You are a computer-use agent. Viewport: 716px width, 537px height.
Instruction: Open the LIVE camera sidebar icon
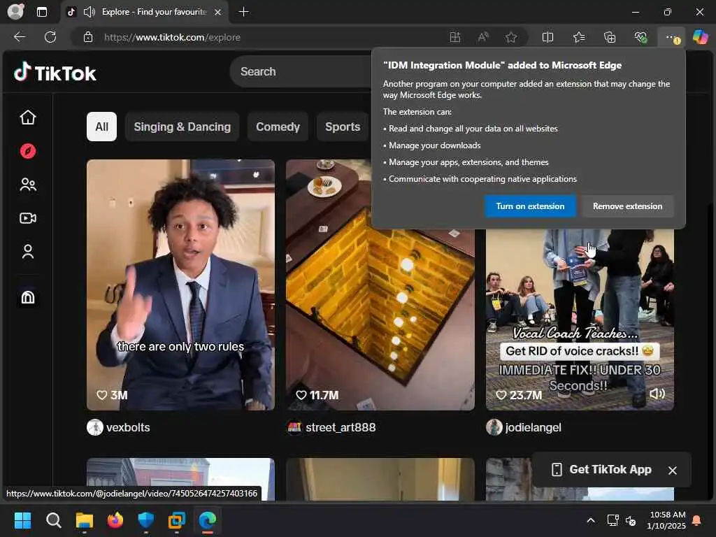coord(28,218)
